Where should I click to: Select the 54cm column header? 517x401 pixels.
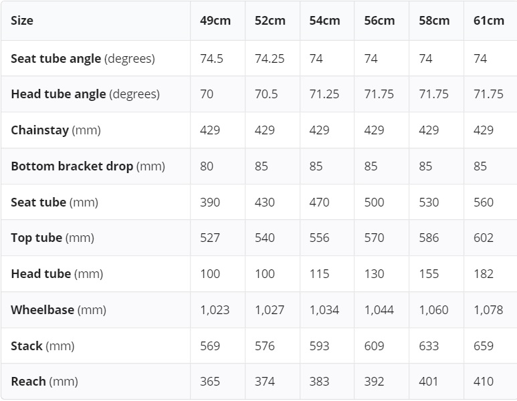pyautogui.click(x=324, y=21)
